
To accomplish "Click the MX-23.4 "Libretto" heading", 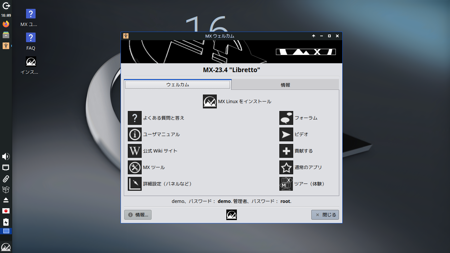I will [232, 70].
